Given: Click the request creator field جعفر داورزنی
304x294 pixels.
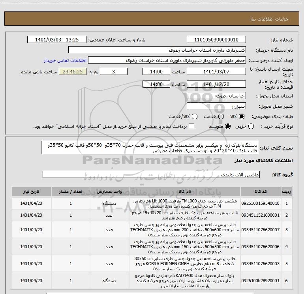Looking at the screenshot, I should click(167, 60).
